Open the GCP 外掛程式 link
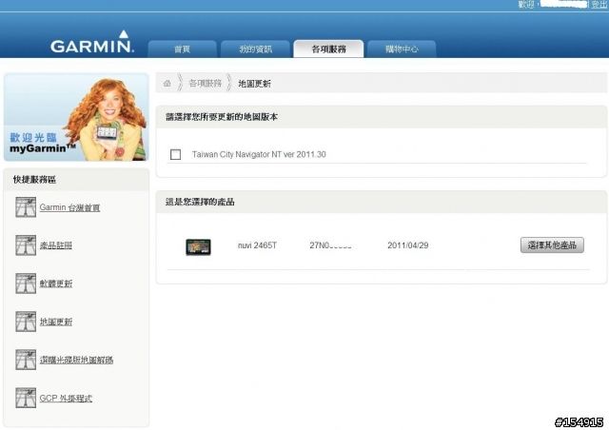This screenshot has width=609, height=430. coord(66,399)
